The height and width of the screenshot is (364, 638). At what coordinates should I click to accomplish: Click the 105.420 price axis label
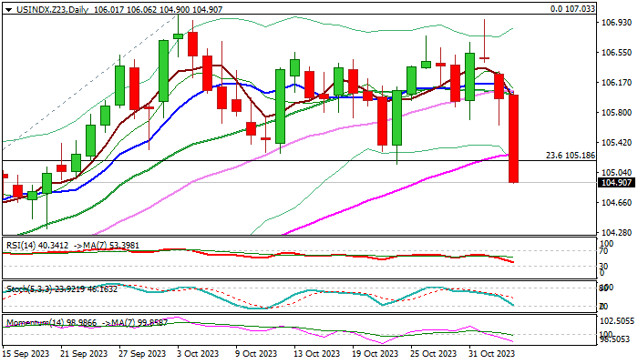tap(616, 143)
